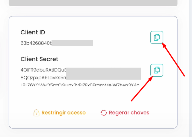This screenshot has height=137, width=192.
Task: Click the padlock icon beside Restringir acesso
Action: point(36,113)
